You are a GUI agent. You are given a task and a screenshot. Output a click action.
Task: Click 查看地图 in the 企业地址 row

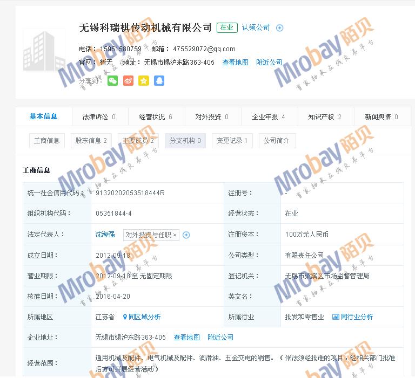point(186,338)
